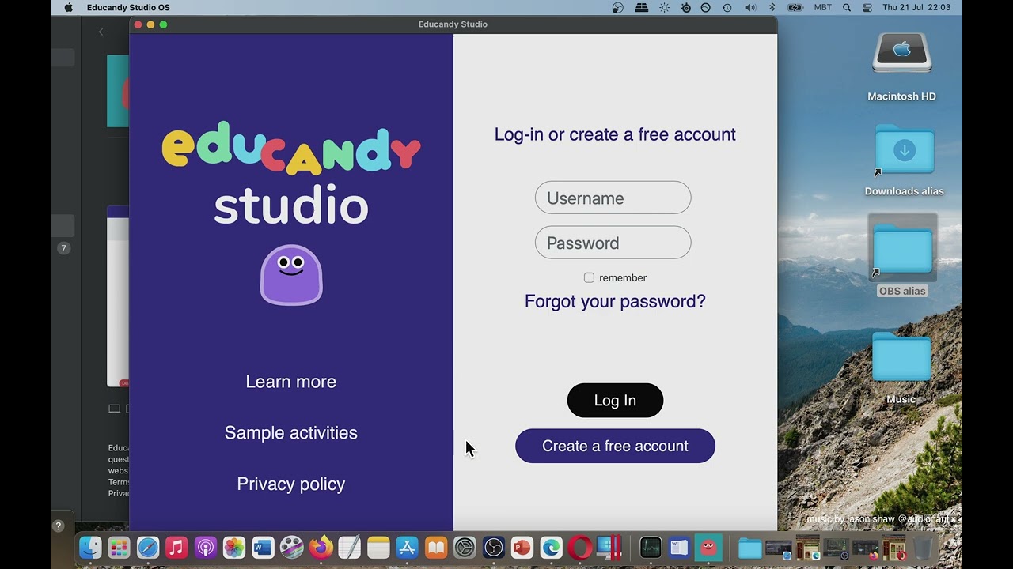Viewport: 1013px width, 569px height.
Task: Tick the remember checkbox
Action: coord(589,277)
